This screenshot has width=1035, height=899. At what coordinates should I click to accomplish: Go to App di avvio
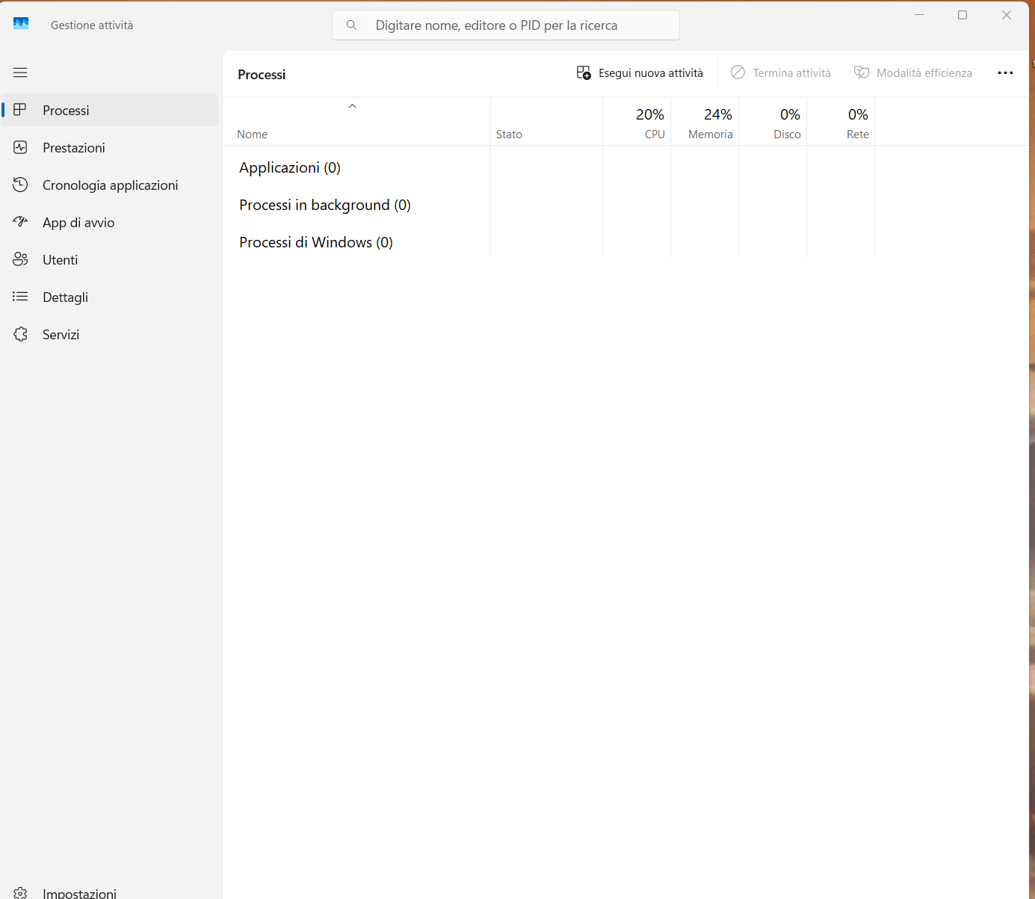(110, 222)
